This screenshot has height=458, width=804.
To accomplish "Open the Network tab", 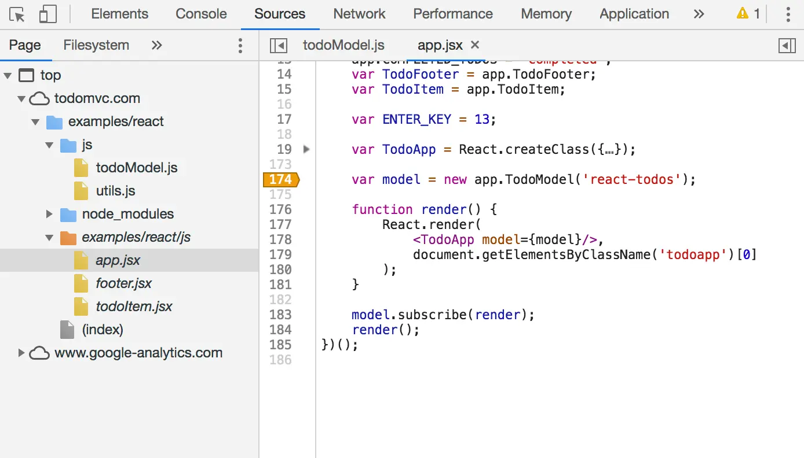I will 359,14.
